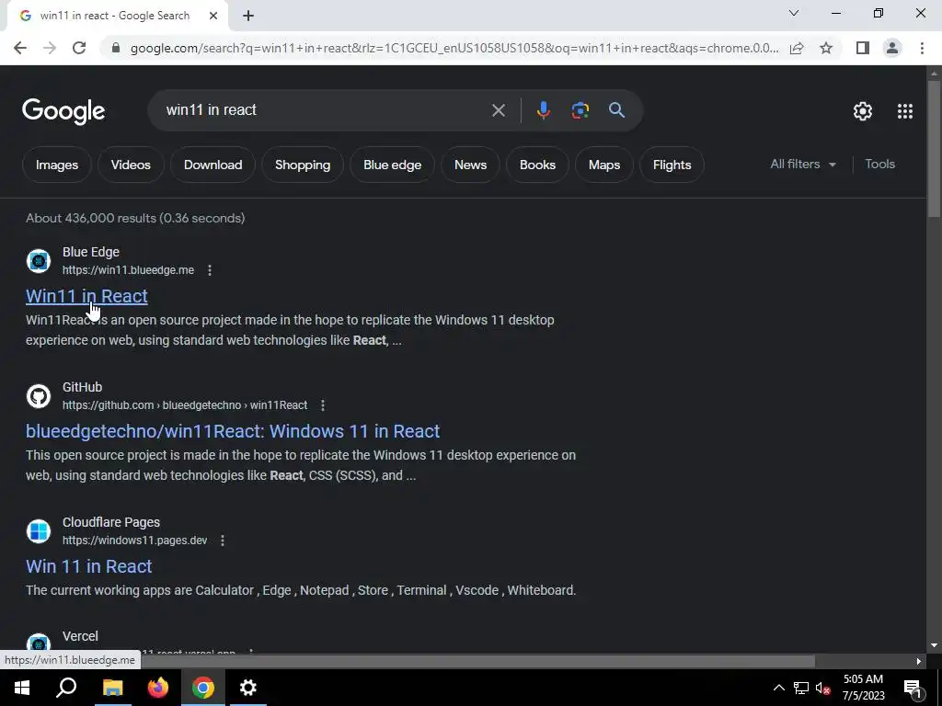
Task: Open Google quick settings gear
Action: point(863,111)
